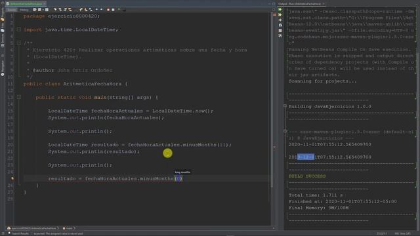This screenshot has width=420, height=236.
Task: Click the Comment toolbar icon after macro icons
Action: click(119, 9)
